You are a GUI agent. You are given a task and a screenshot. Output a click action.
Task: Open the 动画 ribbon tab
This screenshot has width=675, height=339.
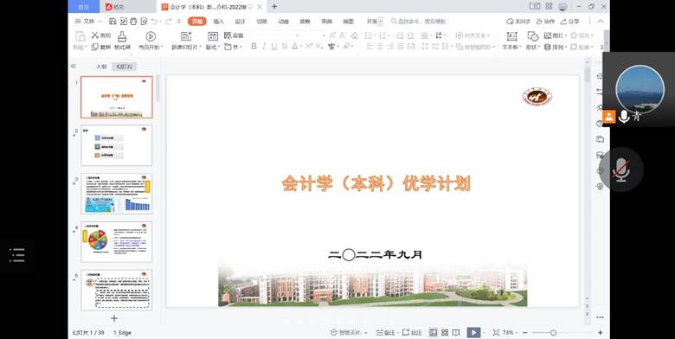click(283, 21)
